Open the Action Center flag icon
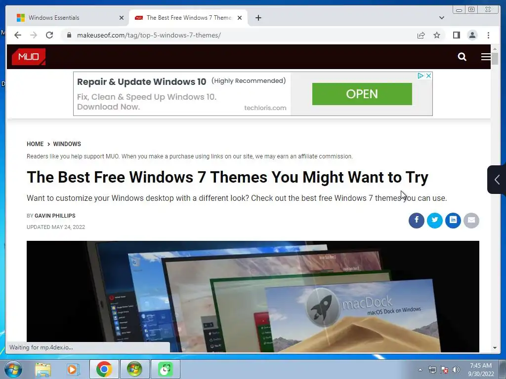Viewport: 506px width, 379px height. [444, 370]
